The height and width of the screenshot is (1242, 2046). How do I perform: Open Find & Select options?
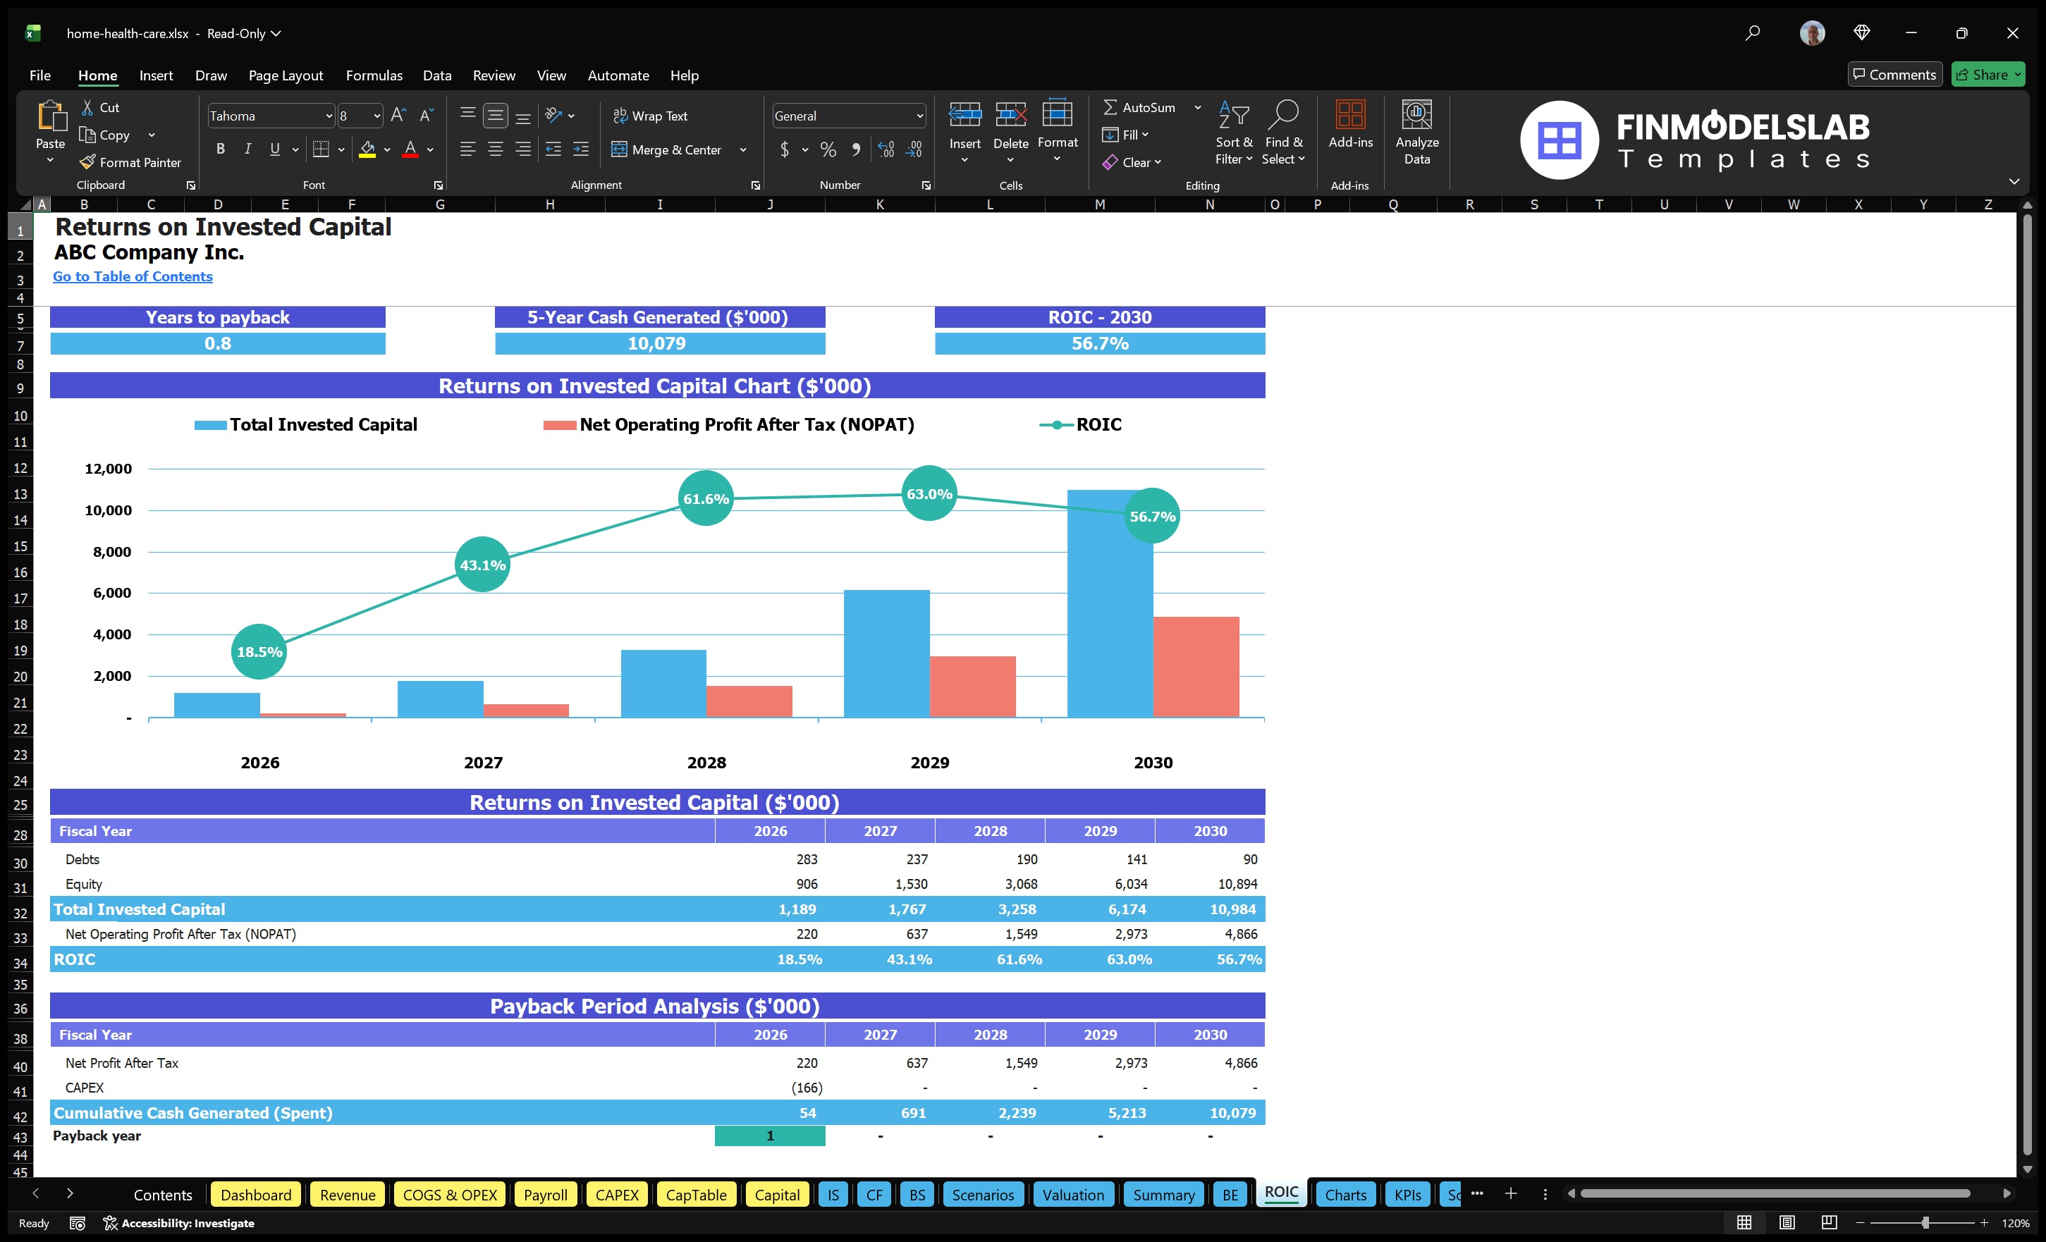[x=1284, y=131]
